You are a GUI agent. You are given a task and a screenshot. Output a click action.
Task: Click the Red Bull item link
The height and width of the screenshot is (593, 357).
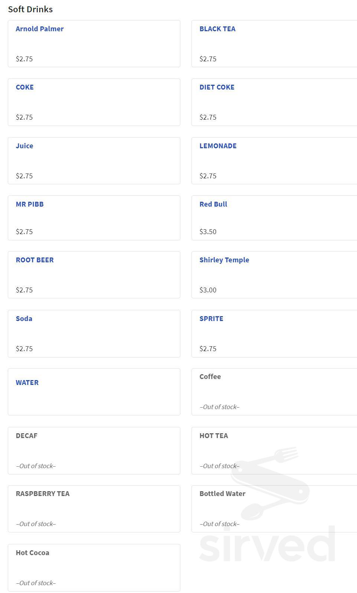(213, 204)
